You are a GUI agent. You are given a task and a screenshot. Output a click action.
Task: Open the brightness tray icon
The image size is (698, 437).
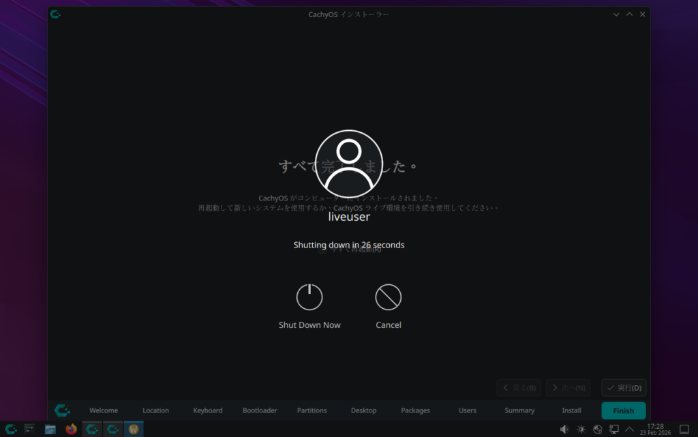click(x=581, y=429)
